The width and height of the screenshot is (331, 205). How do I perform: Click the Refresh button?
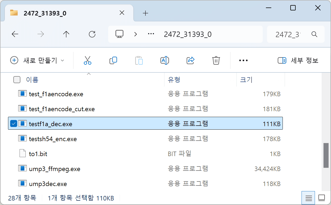point(92,34)
